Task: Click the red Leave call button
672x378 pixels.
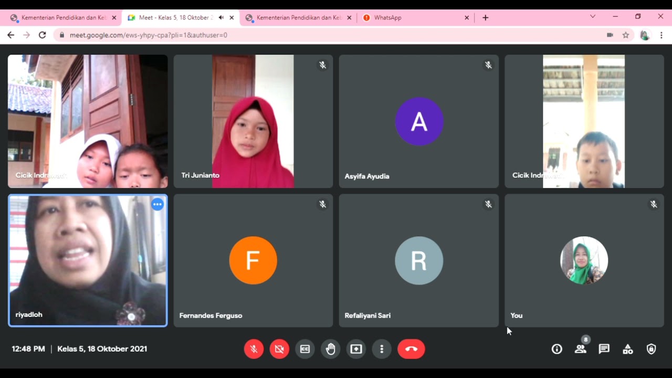Action: pos(411,349)
